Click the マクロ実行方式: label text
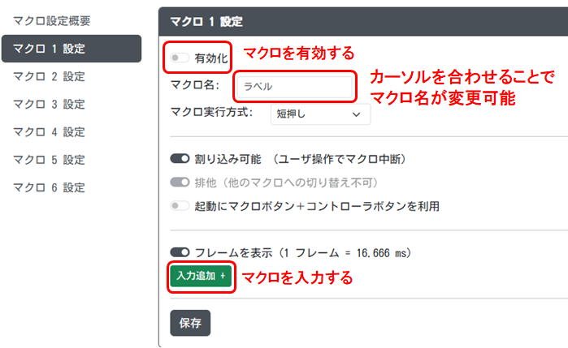Viewport: 568px width, 348px height. (x=212, y=113)
